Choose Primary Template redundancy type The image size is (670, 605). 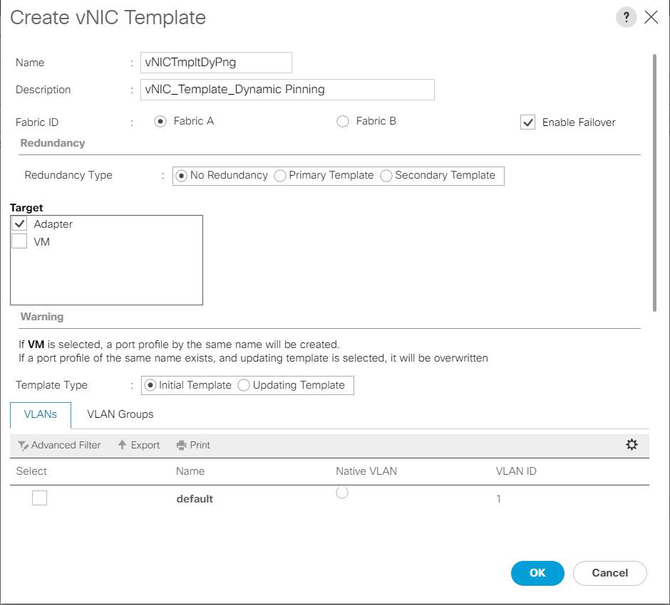point(281,176)
